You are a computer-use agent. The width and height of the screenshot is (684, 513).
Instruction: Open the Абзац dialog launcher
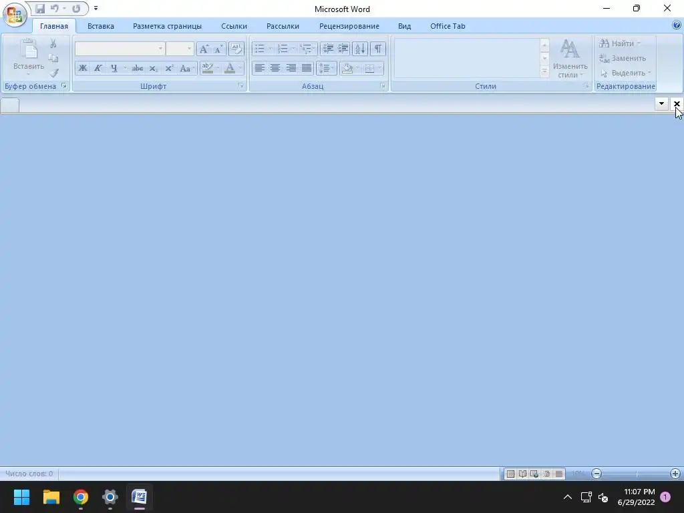[x=383, y=86]
